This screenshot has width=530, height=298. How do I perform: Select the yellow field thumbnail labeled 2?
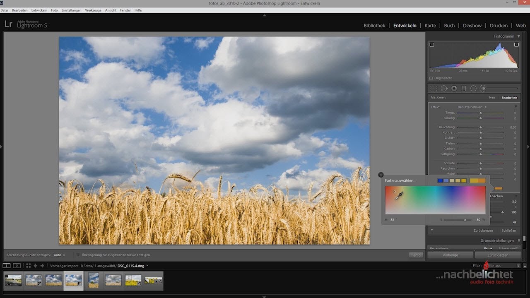[x=133, y=281]
